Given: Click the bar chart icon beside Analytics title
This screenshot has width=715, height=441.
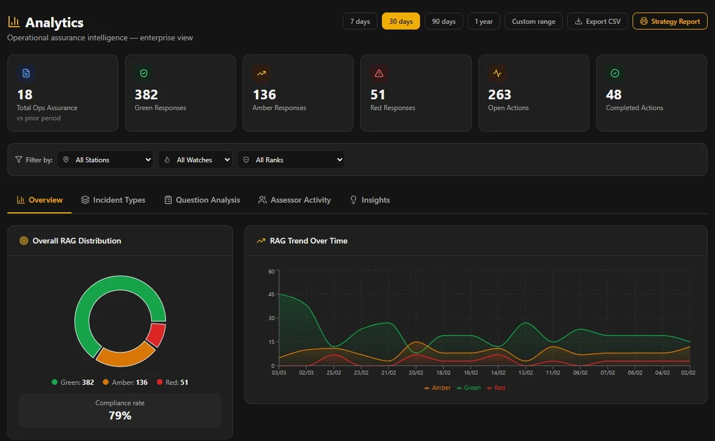Looking at the screenshot, I should coord(14,22).
